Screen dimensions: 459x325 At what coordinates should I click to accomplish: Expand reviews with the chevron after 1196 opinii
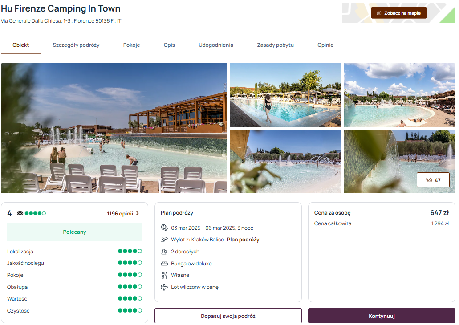point(138,213)
